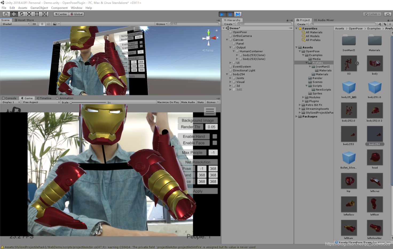
Task: Switch pivot mode Center toggle
Action: pyautogui.click(x=61, y=14)
